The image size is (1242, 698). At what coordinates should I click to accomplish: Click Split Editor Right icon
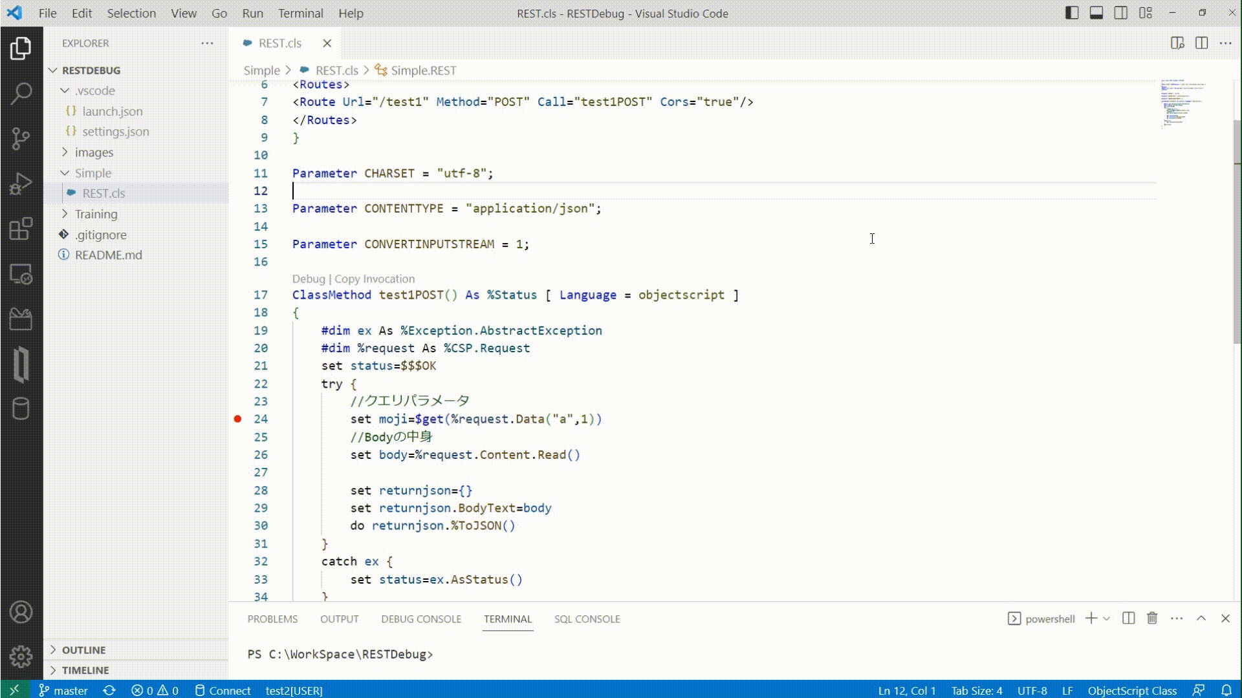(1201, 43)
